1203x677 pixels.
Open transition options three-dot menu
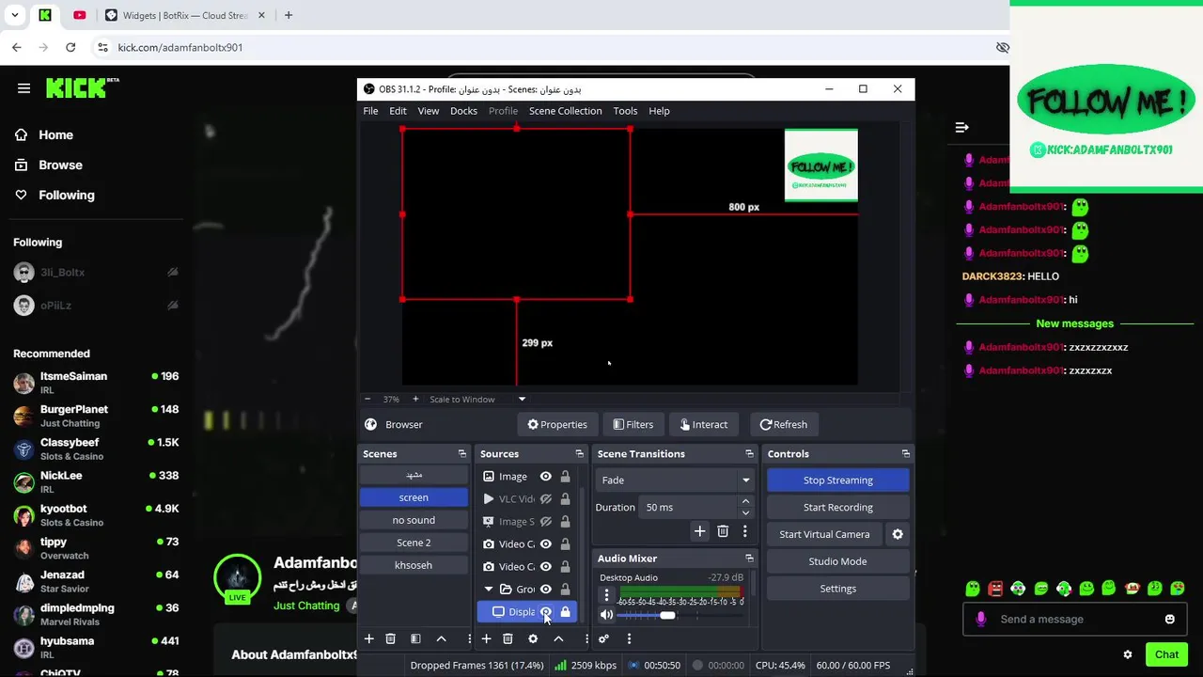coord(745,531)
